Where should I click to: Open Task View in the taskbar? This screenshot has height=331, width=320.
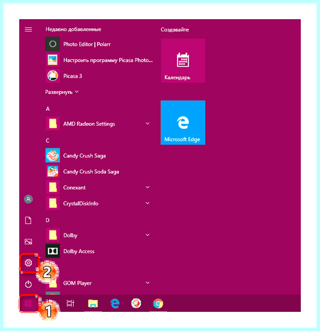click(x=70, y=303)
